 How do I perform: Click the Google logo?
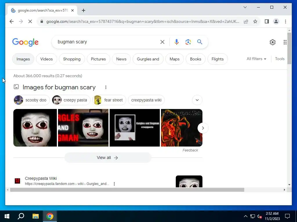pyautogui.click(x=26, y=42)
